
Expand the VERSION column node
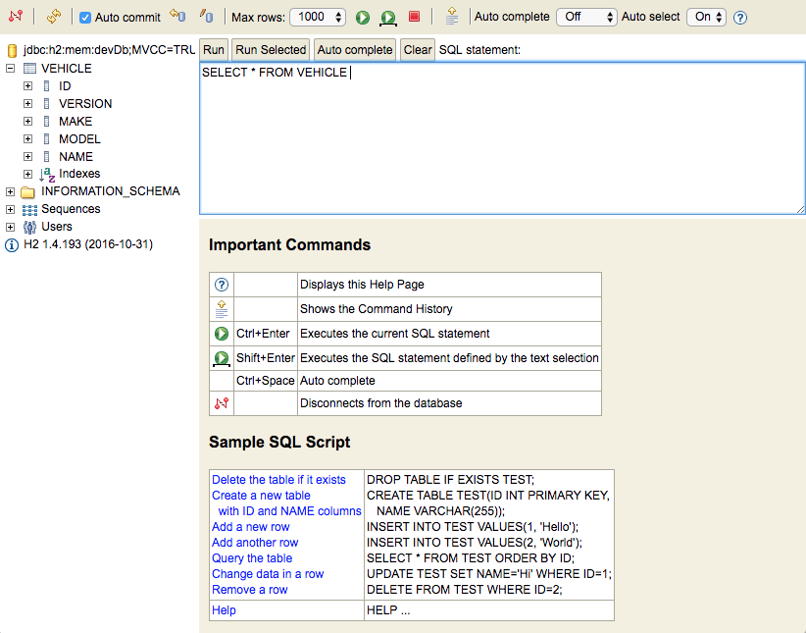(x=27, y=103)
